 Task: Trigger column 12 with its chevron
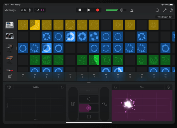coord(154,76)
